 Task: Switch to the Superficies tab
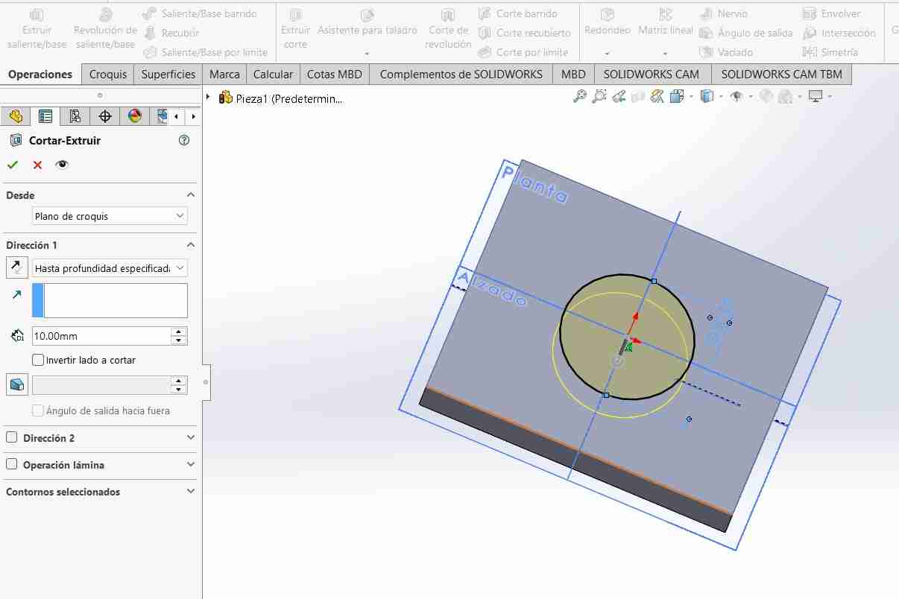click(x=168, y=74)
